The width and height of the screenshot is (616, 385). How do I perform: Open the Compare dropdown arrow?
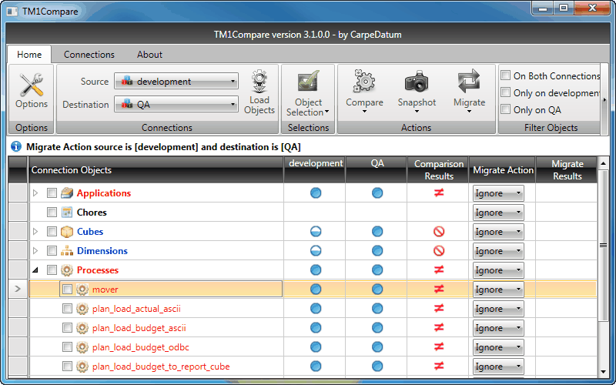pyautogui.click(x=364, y=112)
